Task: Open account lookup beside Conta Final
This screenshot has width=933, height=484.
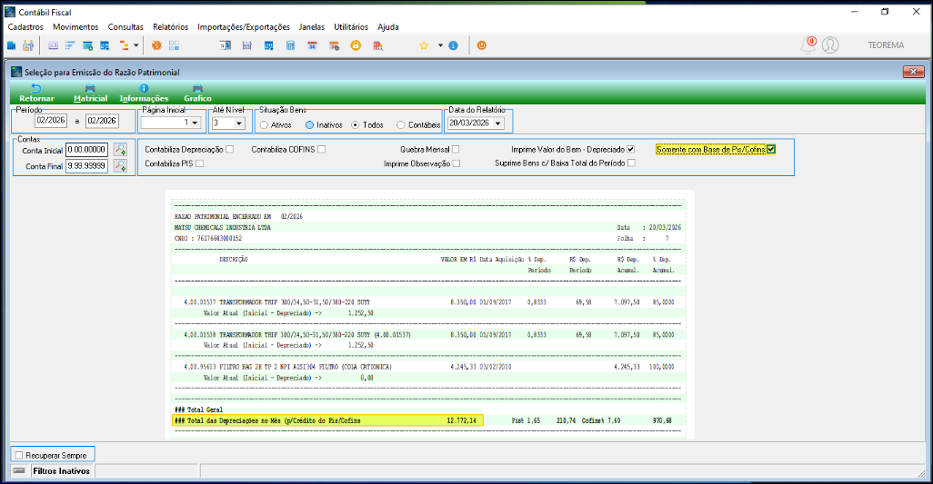Action: [120, 166]
